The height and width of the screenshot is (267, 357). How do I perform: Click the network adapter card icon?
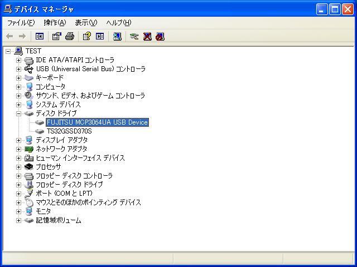(x=29, y=149)
